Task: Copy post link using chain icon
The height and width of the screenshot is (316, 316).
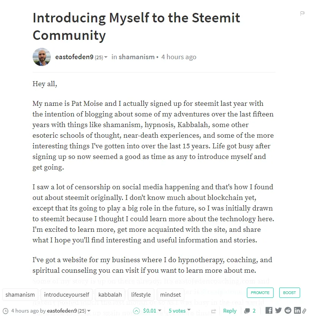Action: [x=304, y=311]
